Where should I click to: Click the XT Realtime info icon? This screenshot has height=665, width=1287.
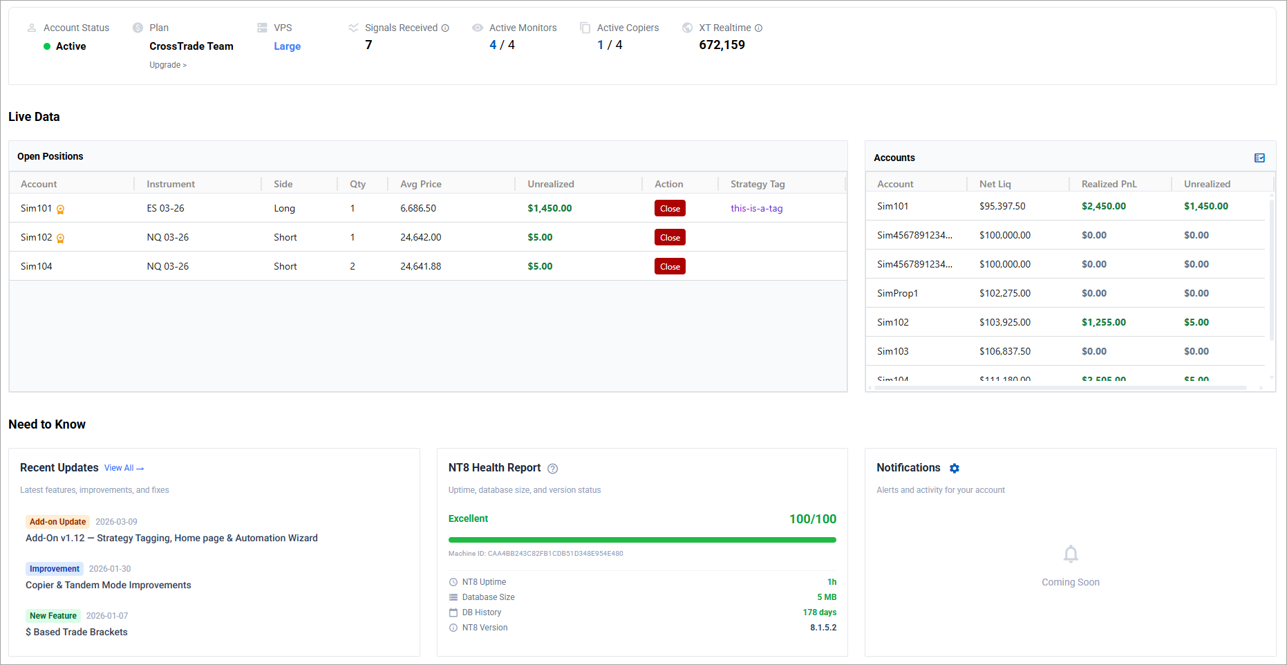point(758,28)
